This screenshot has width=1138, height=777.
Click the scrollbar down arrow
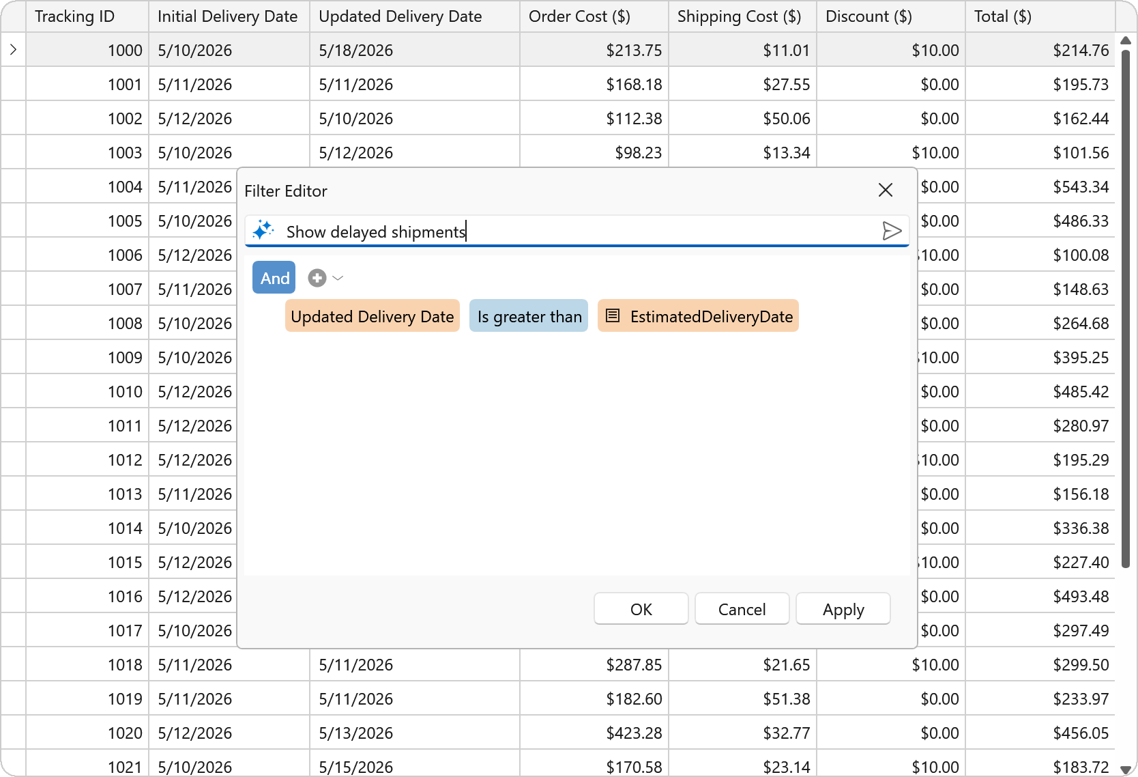[1126, 769]
